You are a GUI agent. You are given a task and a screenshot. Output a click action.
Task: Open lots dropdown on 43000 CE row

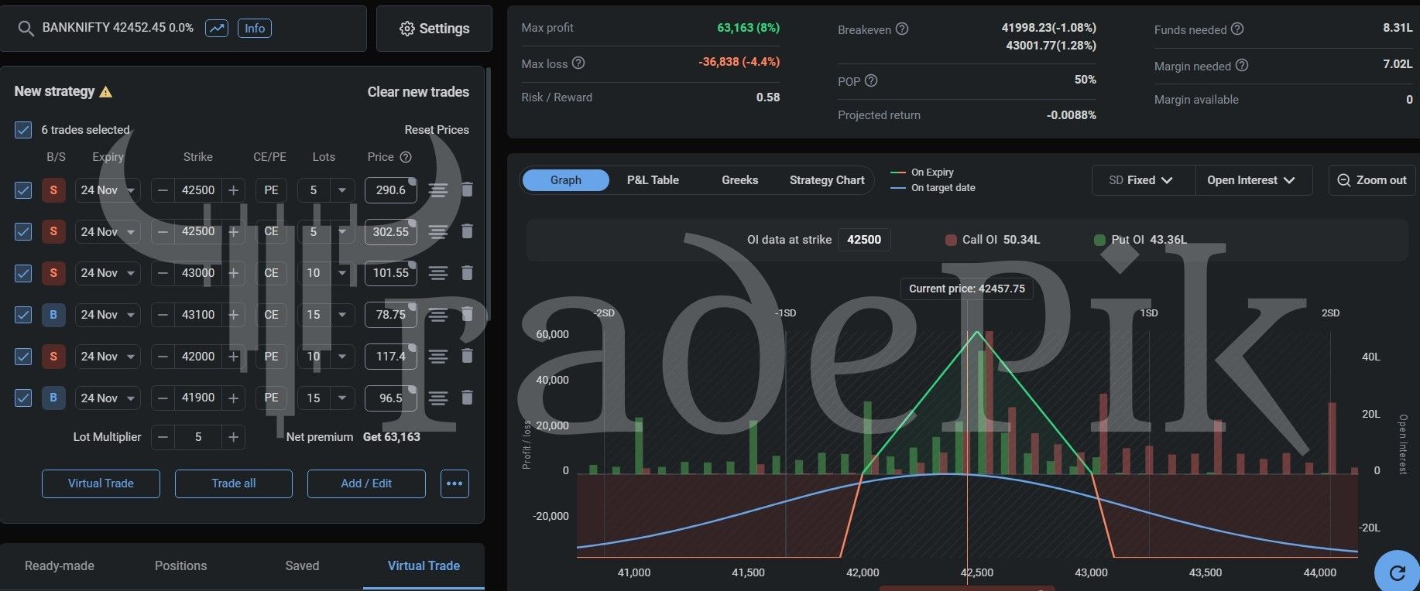(x=341, y=273)
